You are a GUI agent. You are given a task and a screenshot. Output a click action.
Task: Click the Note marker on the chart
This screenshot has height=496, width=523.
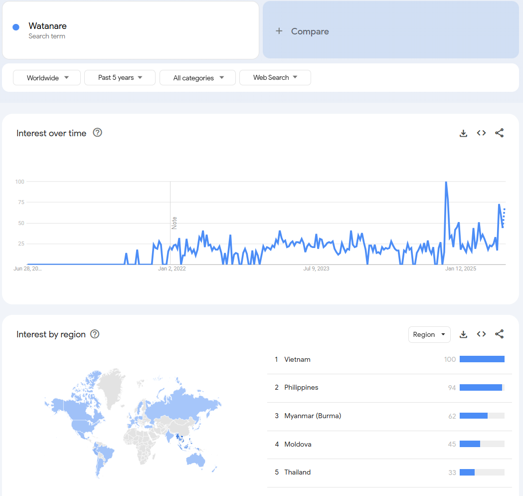coord(174,223)
